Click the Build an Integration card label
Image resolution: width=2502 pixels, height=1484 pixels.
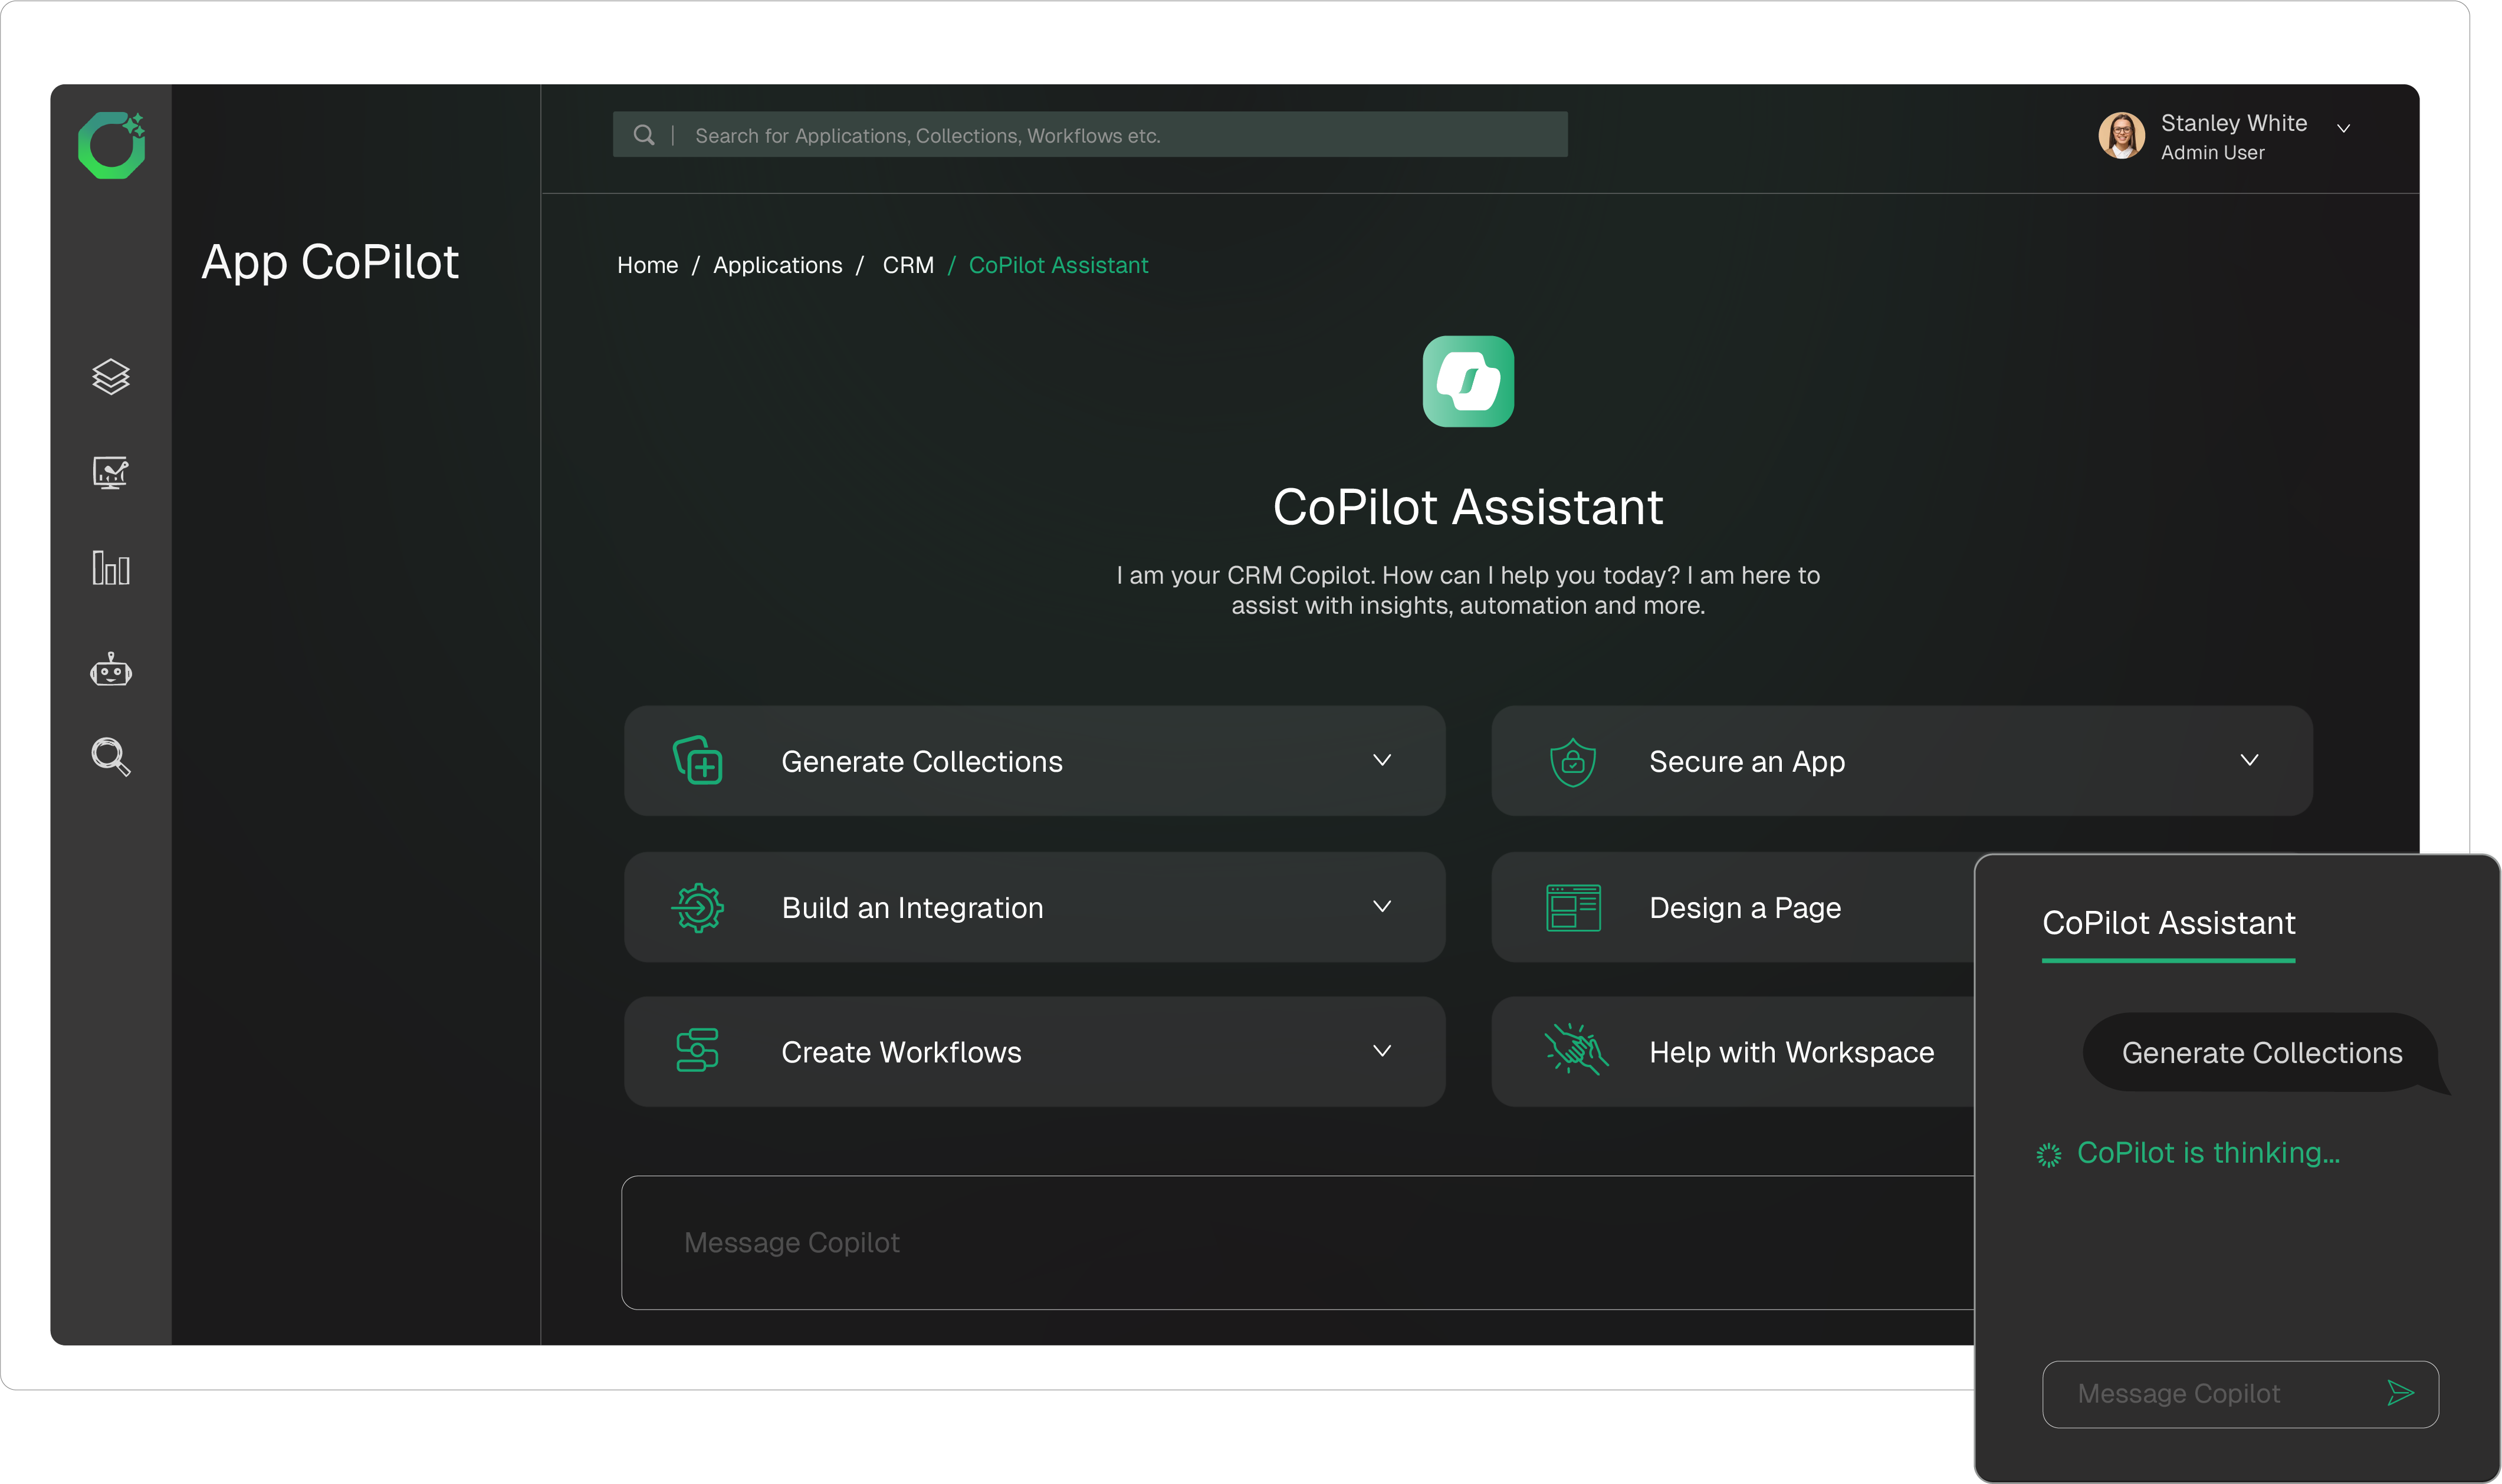point(912,907)
